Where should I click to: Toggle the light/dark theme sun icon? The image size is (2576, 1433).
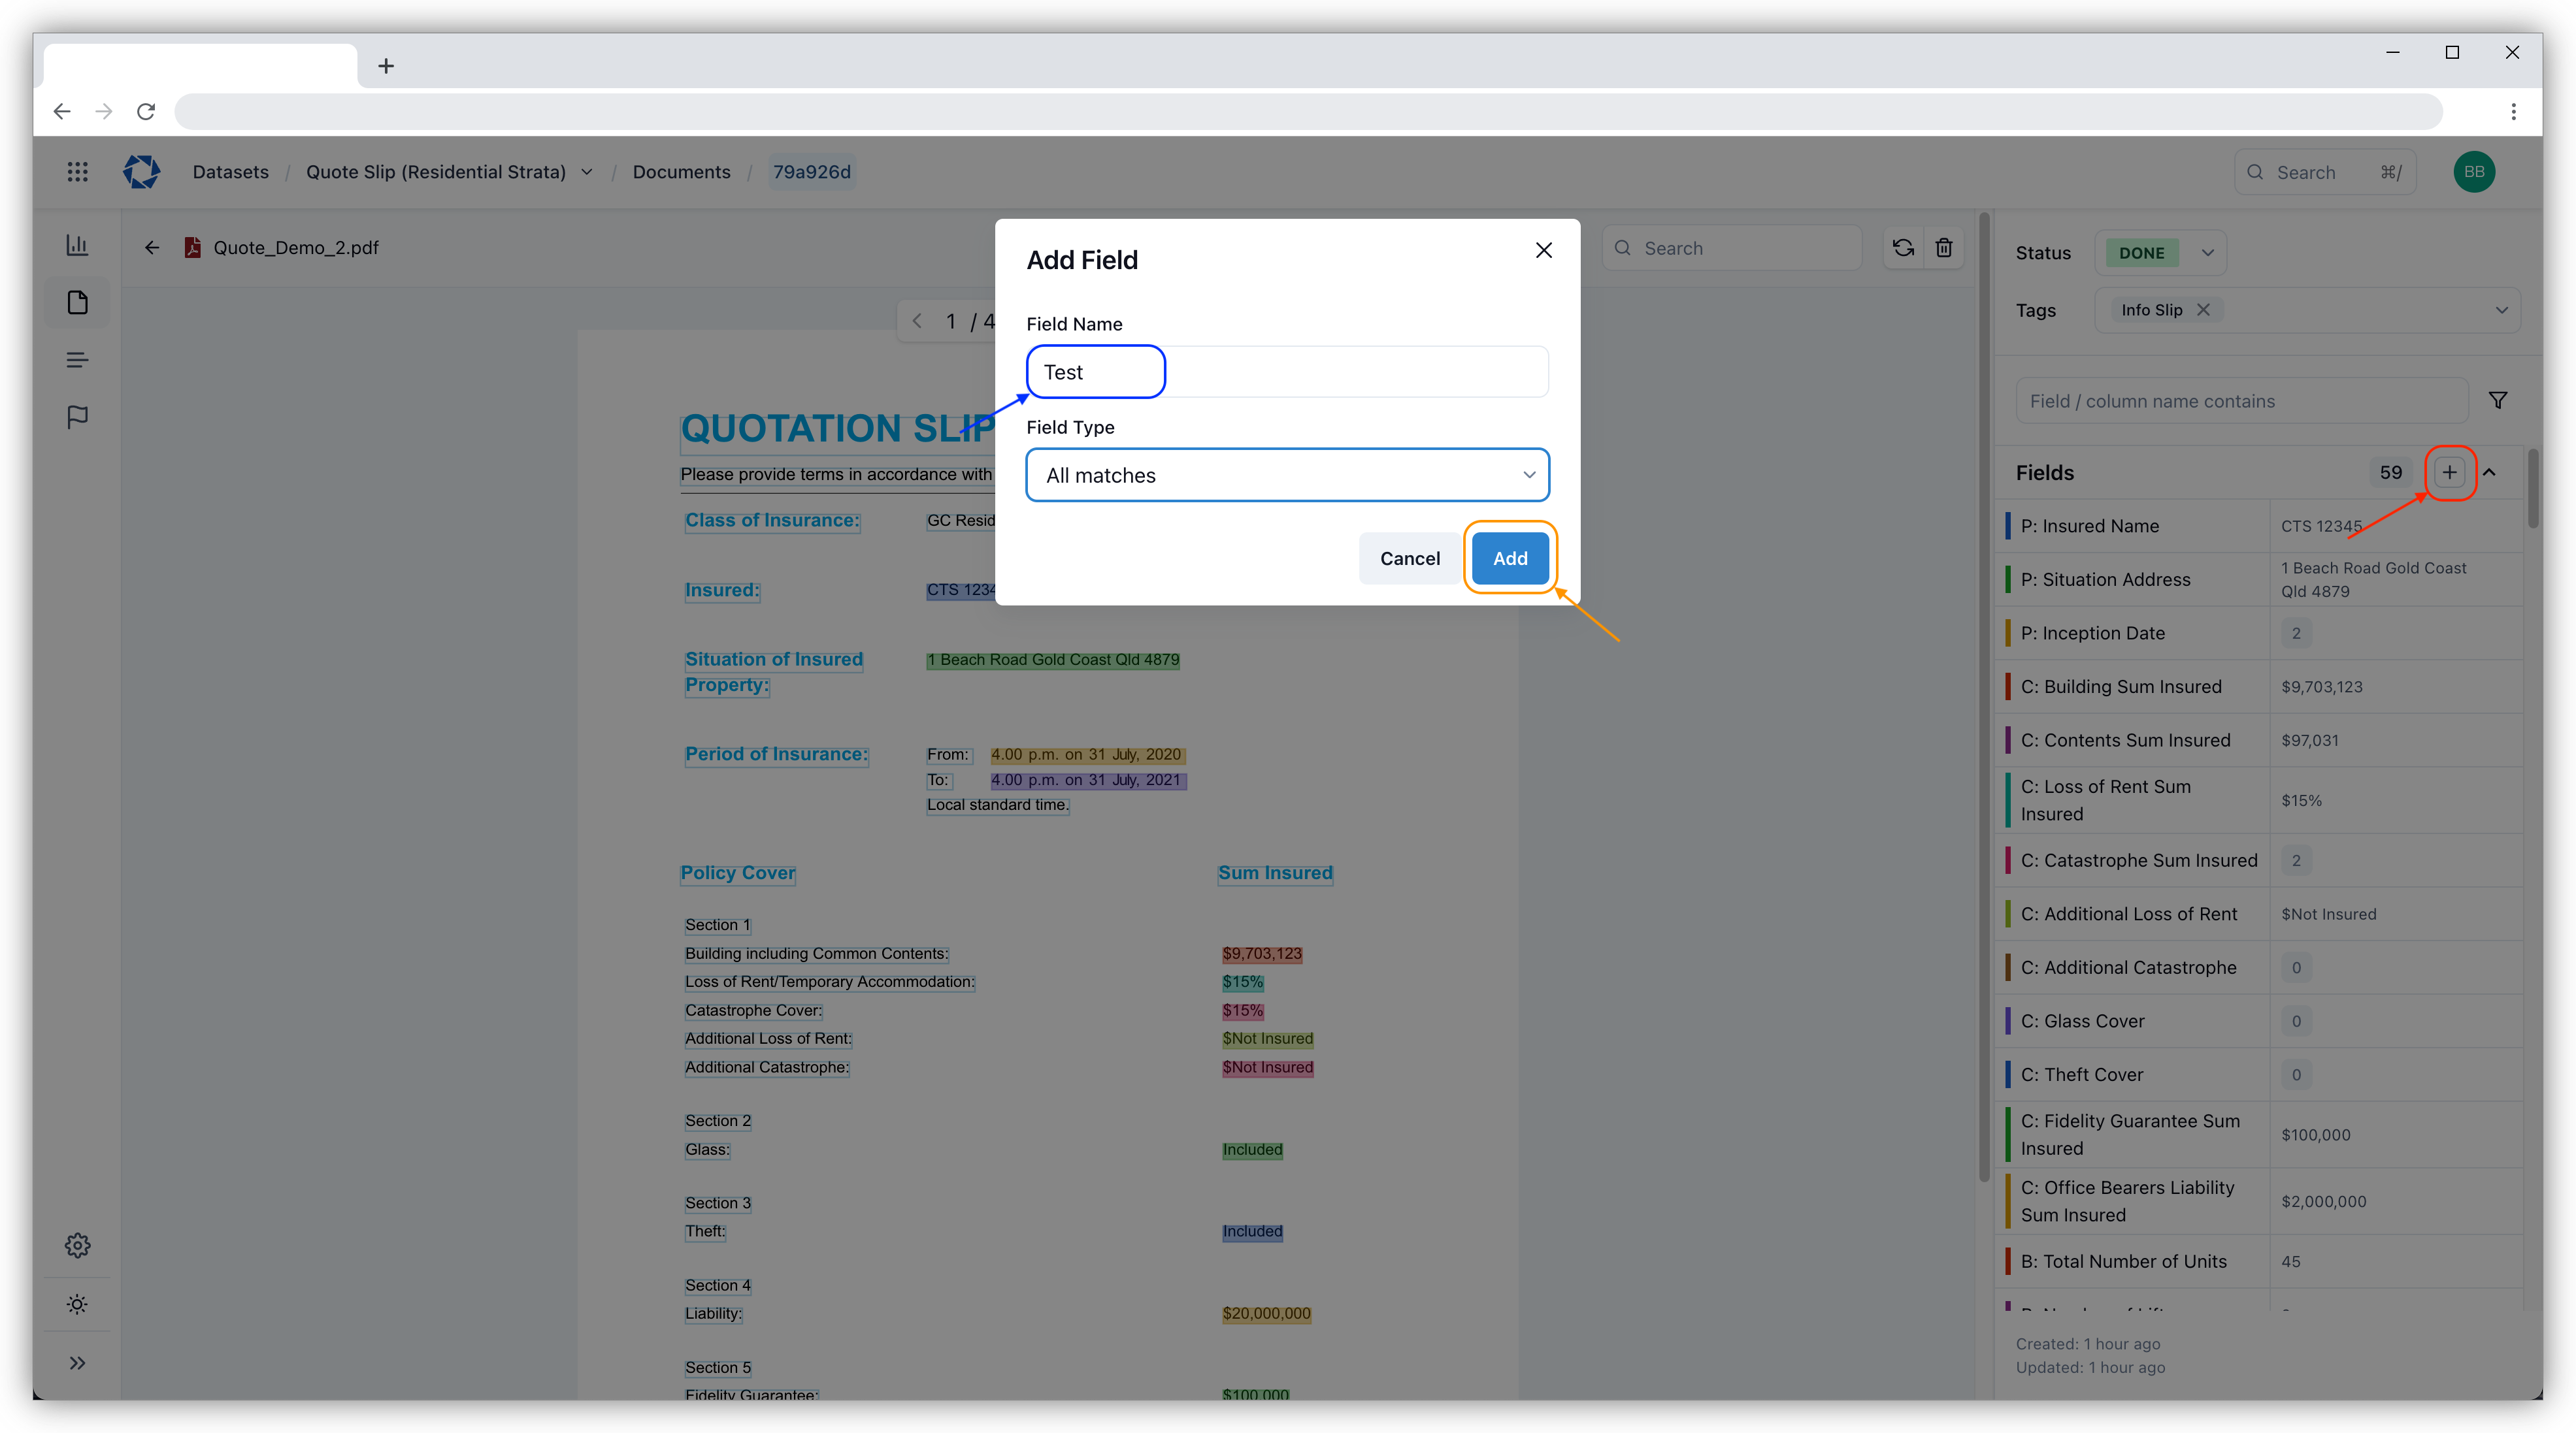coord(77,1304)
